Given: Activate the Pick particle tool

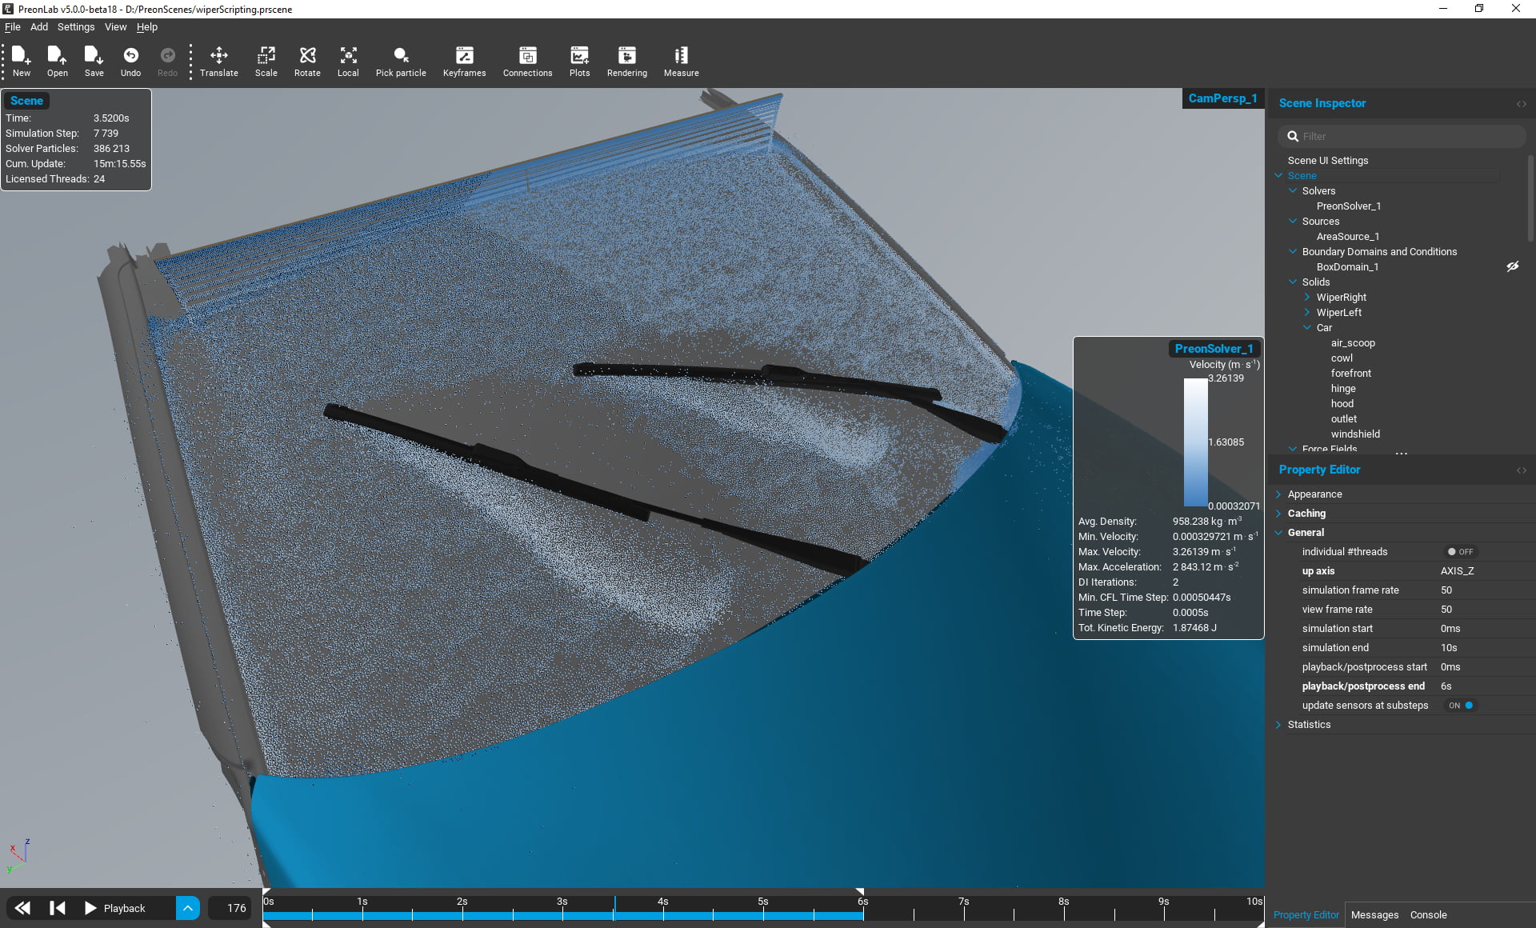Looking at the screenshot, I should click(x=401, y=61).
